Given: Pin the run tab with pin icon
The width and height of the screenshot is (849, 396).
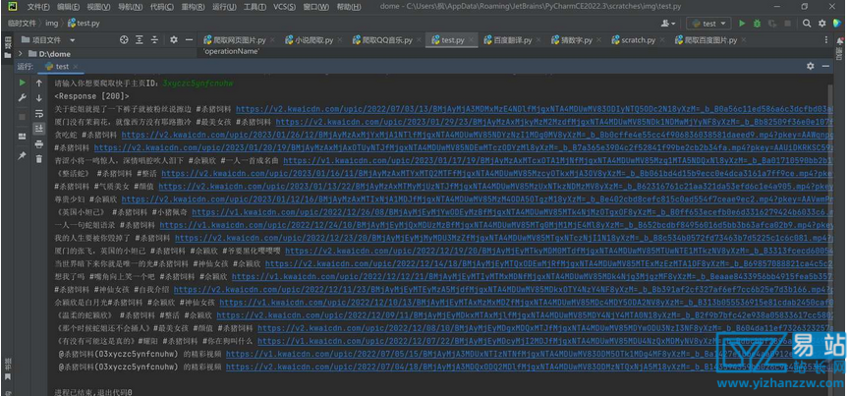Looking at the screenshot, I should [x=23, y=155].
